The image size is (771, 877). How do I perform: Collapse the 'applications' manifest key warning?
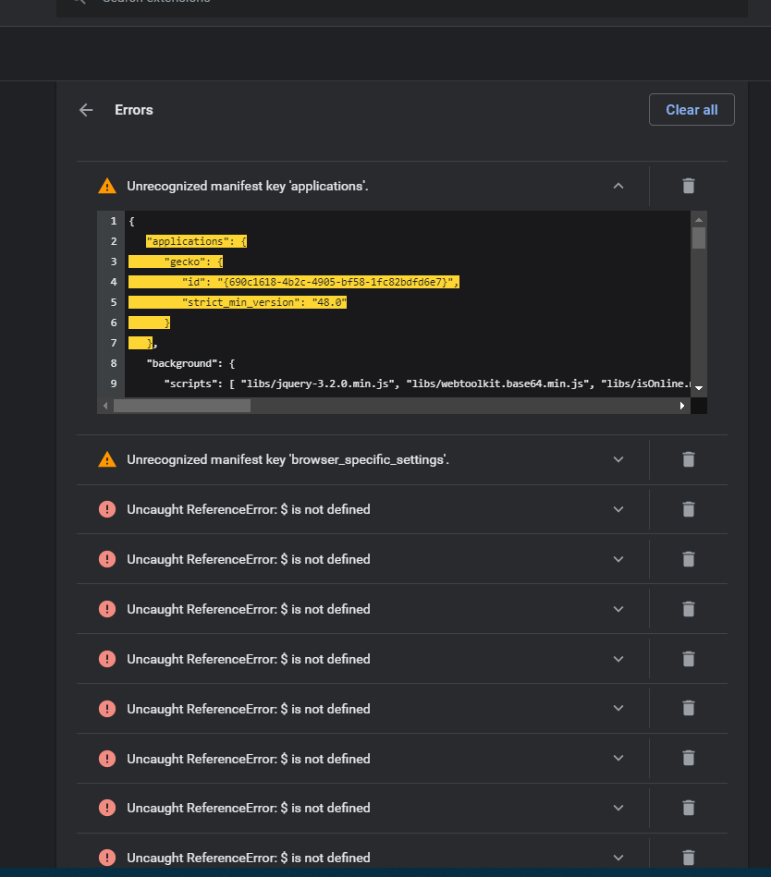pos(618,186)
